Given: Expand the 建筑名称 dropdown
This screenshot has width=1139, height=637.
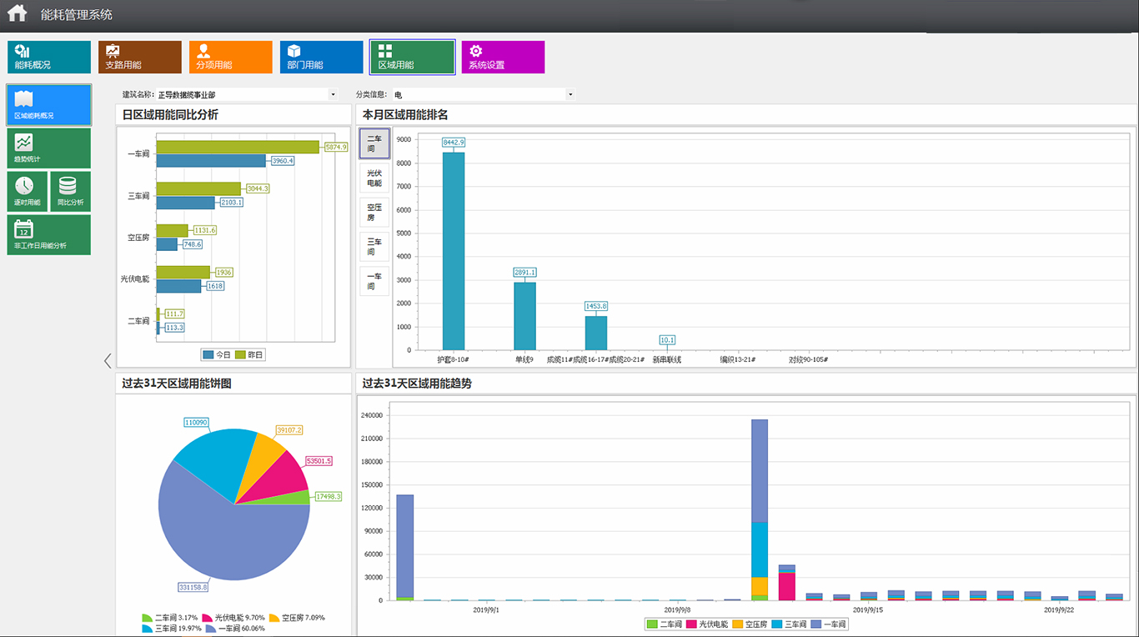Looking at the screenshot, I should pyautogui.click(x=333, y=95).
